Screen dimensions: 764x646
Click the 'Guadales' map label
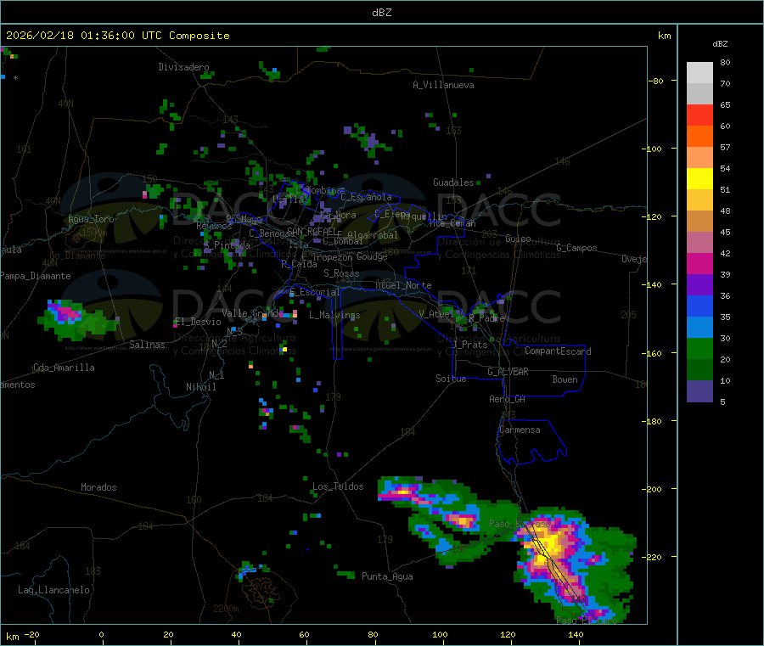coord(453,183)
